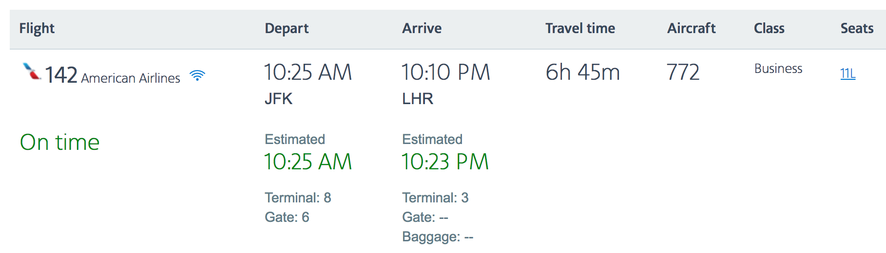Click the Wi-Fi availability icon
Screen dimensions: 886x253
(197, 75)
